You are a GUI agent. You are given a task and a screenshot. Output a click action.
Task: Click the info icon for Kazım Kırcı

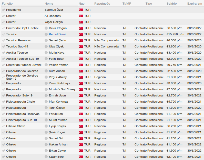[x=46, y=157]
